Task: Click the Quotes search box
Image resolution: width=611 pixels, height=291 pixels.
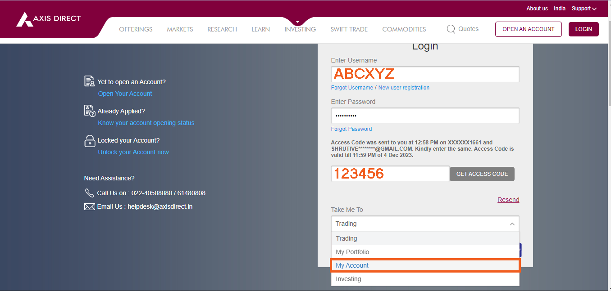Action: [463, 29]
